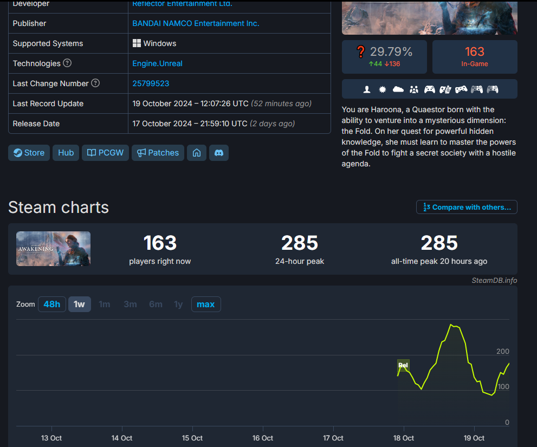
Task: Click the 163 In-Game counter box
Action: (475, 57)
